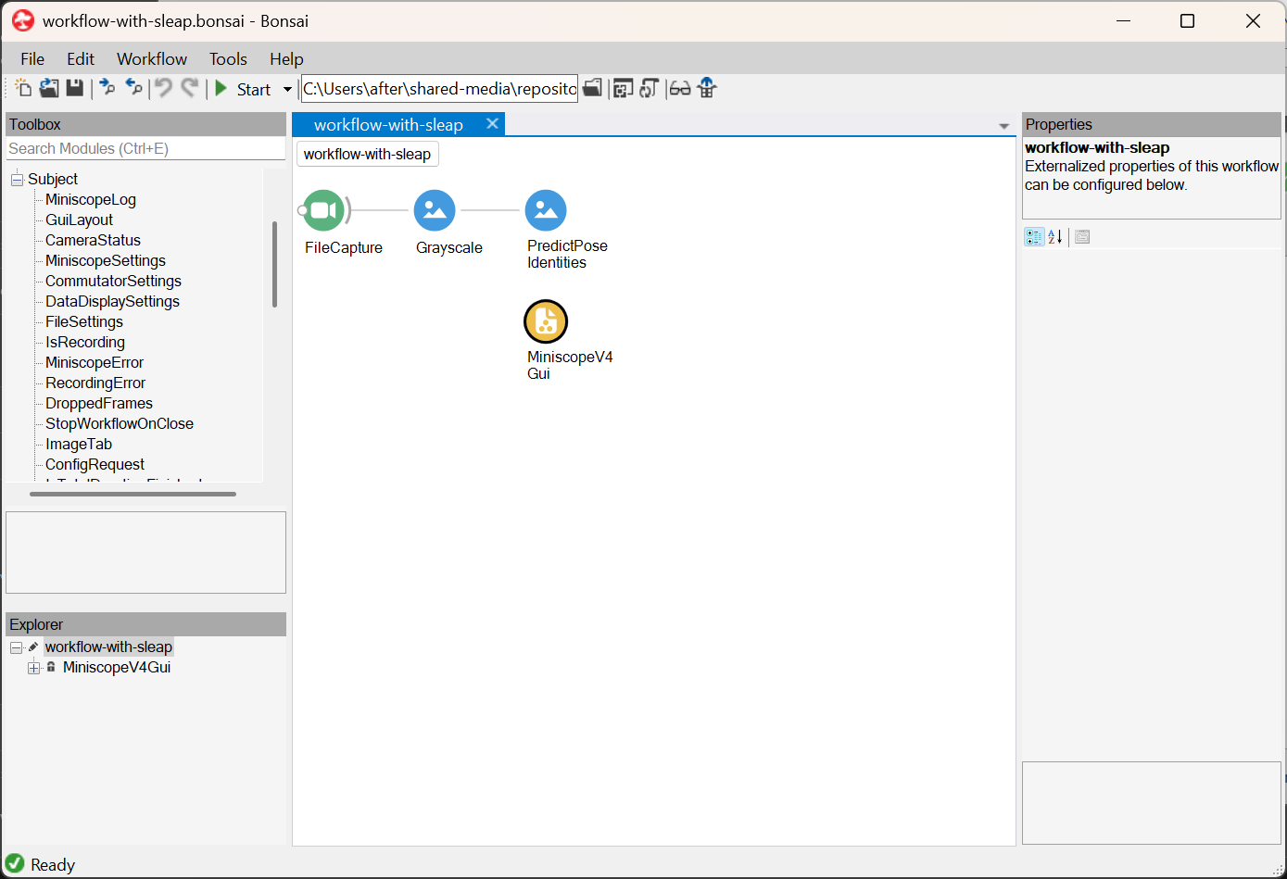This screenshot has width=1287, height=879.
Task: Select Subject in the Toolbox tree
Action: click(53, 180)
